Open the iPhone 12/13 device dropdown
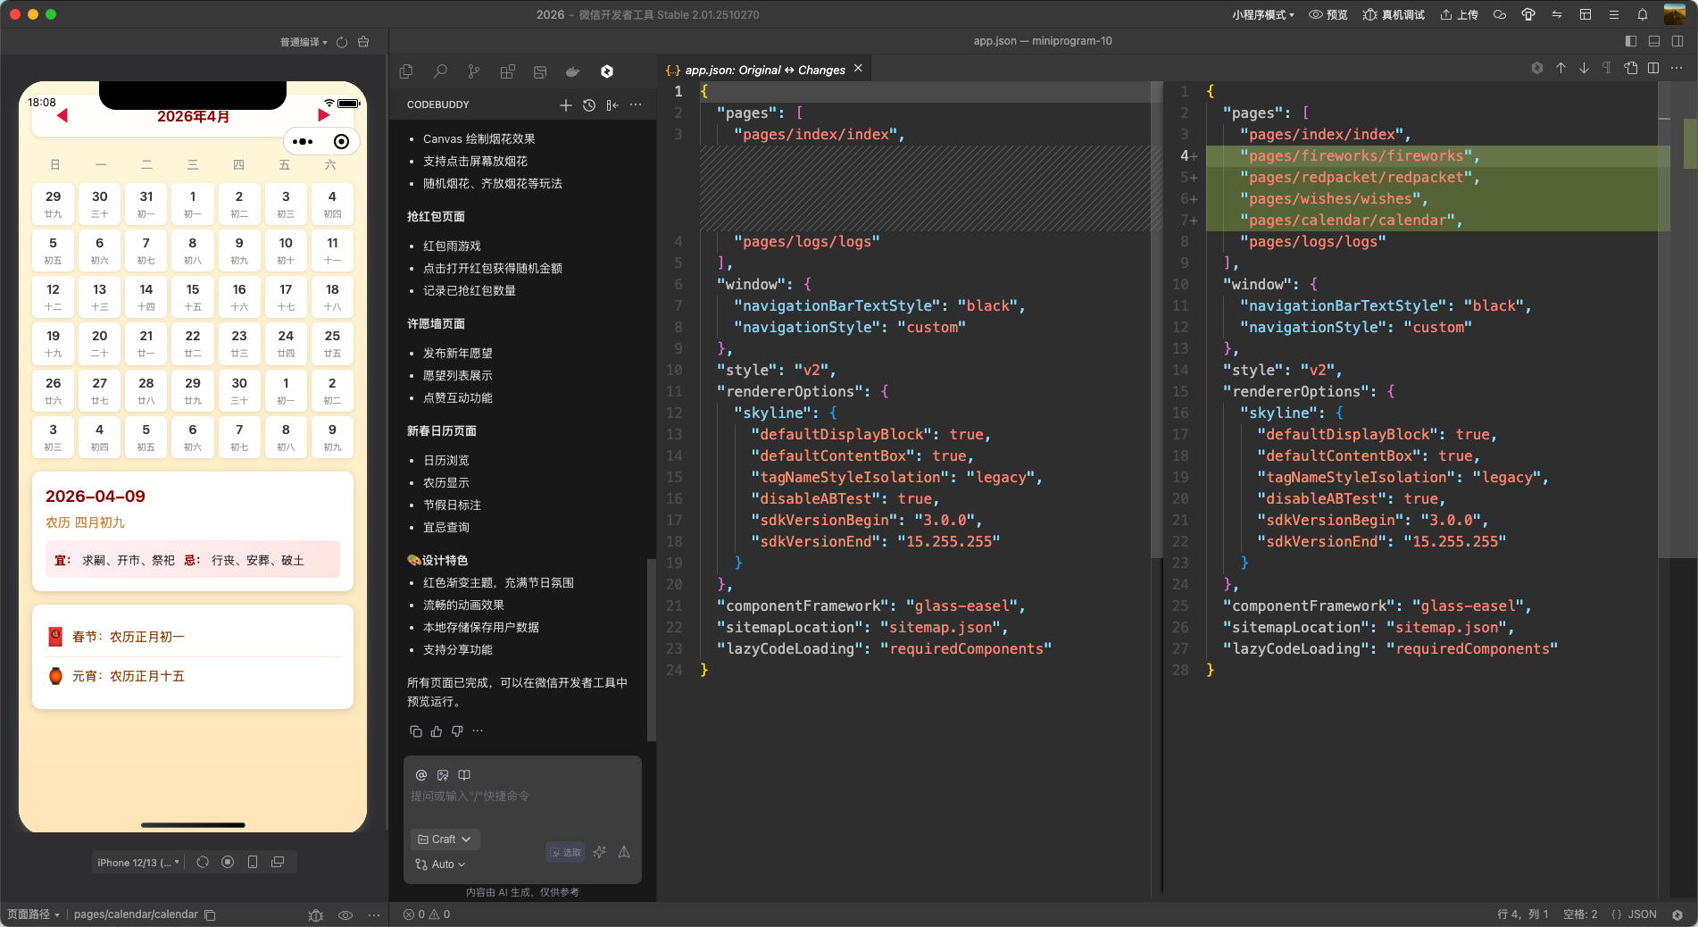 (138, 863)
